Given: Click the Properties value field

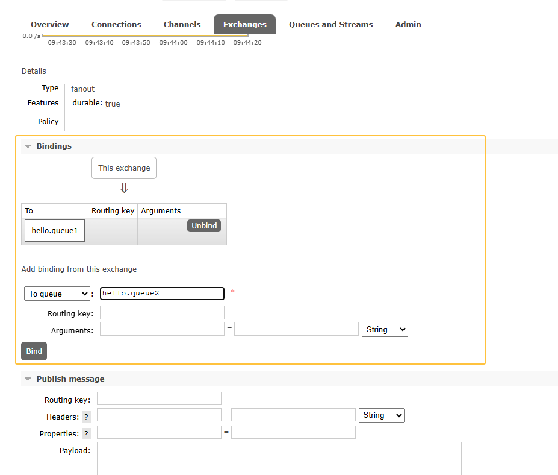Looking at the screenshot, I should pos(293,432).
